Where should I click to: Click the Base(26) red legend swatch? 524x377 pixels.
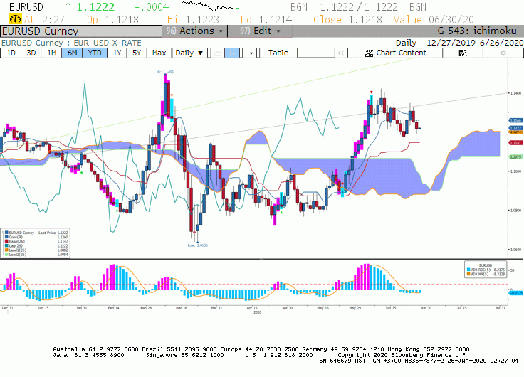tap(6, 241)
